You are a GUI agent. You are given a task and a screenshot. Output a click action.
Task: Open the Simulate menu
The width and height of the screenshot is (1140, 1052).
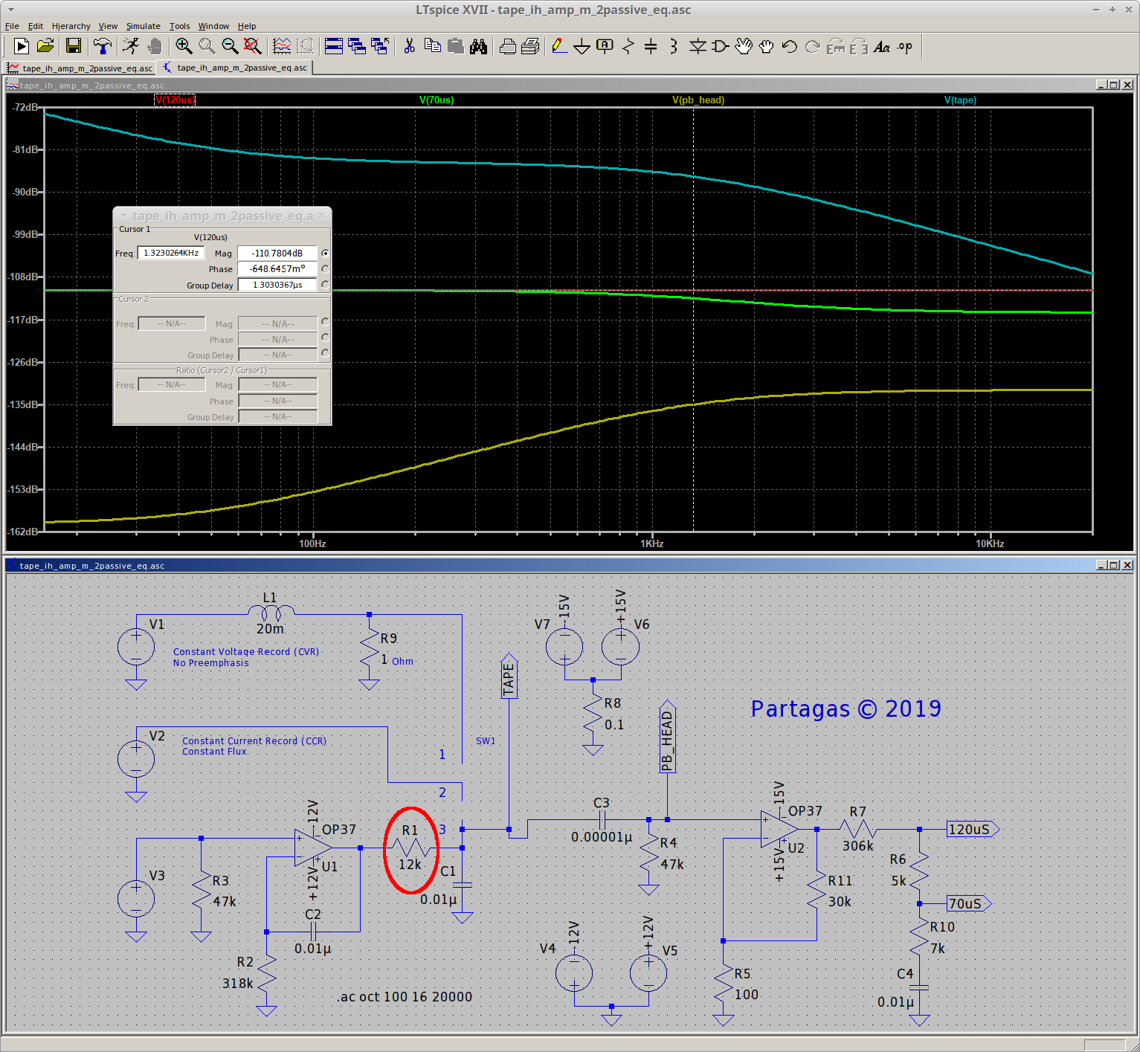(x=143, y=26)
